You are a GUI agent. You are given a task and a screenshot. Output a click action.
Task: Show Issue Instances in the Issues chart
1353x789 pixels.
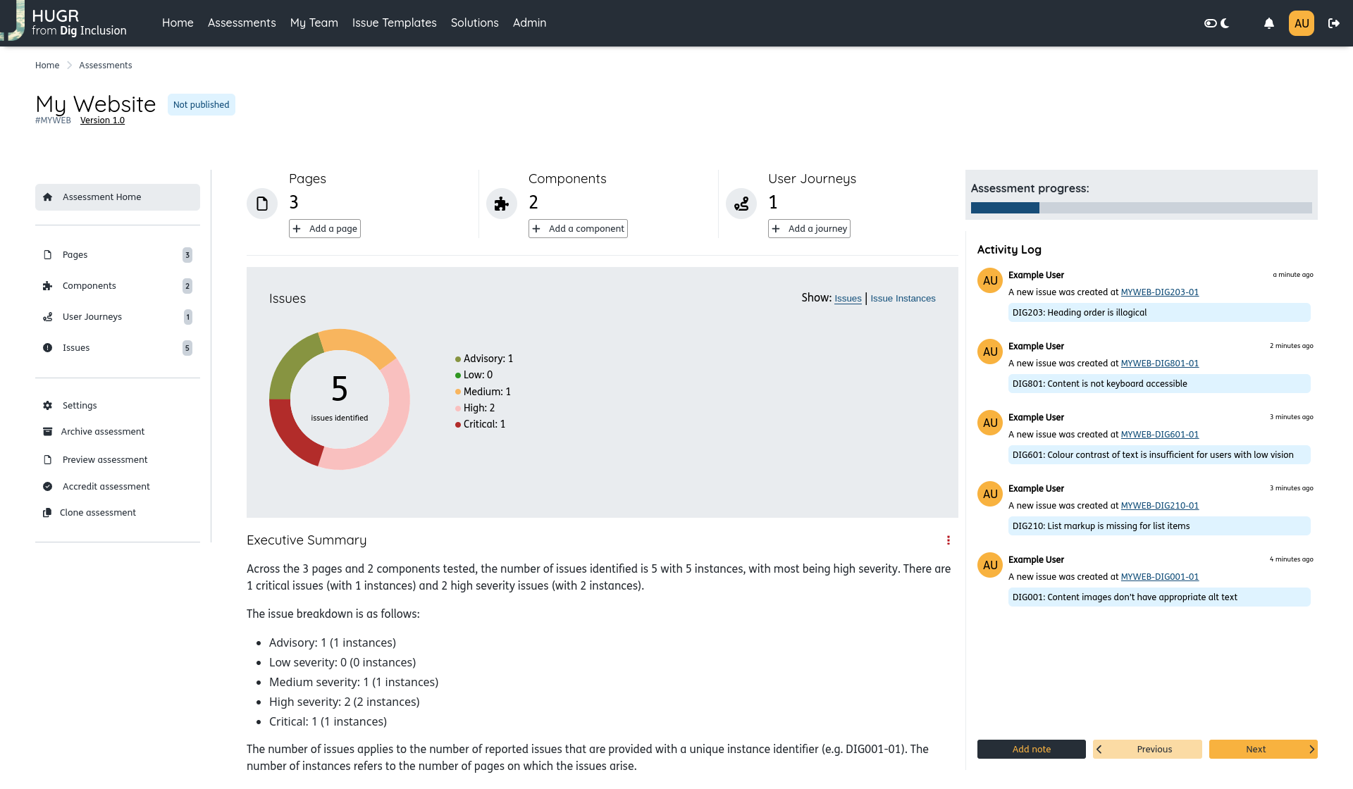pos(903,299)
